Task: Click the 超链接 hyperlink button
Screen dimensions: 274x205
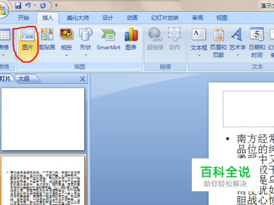Action: 155,39
